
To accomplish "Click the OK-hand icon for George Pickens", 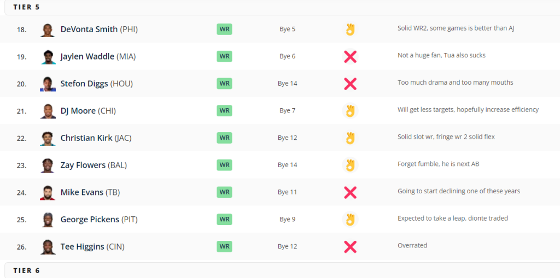I will click(350, 219).
